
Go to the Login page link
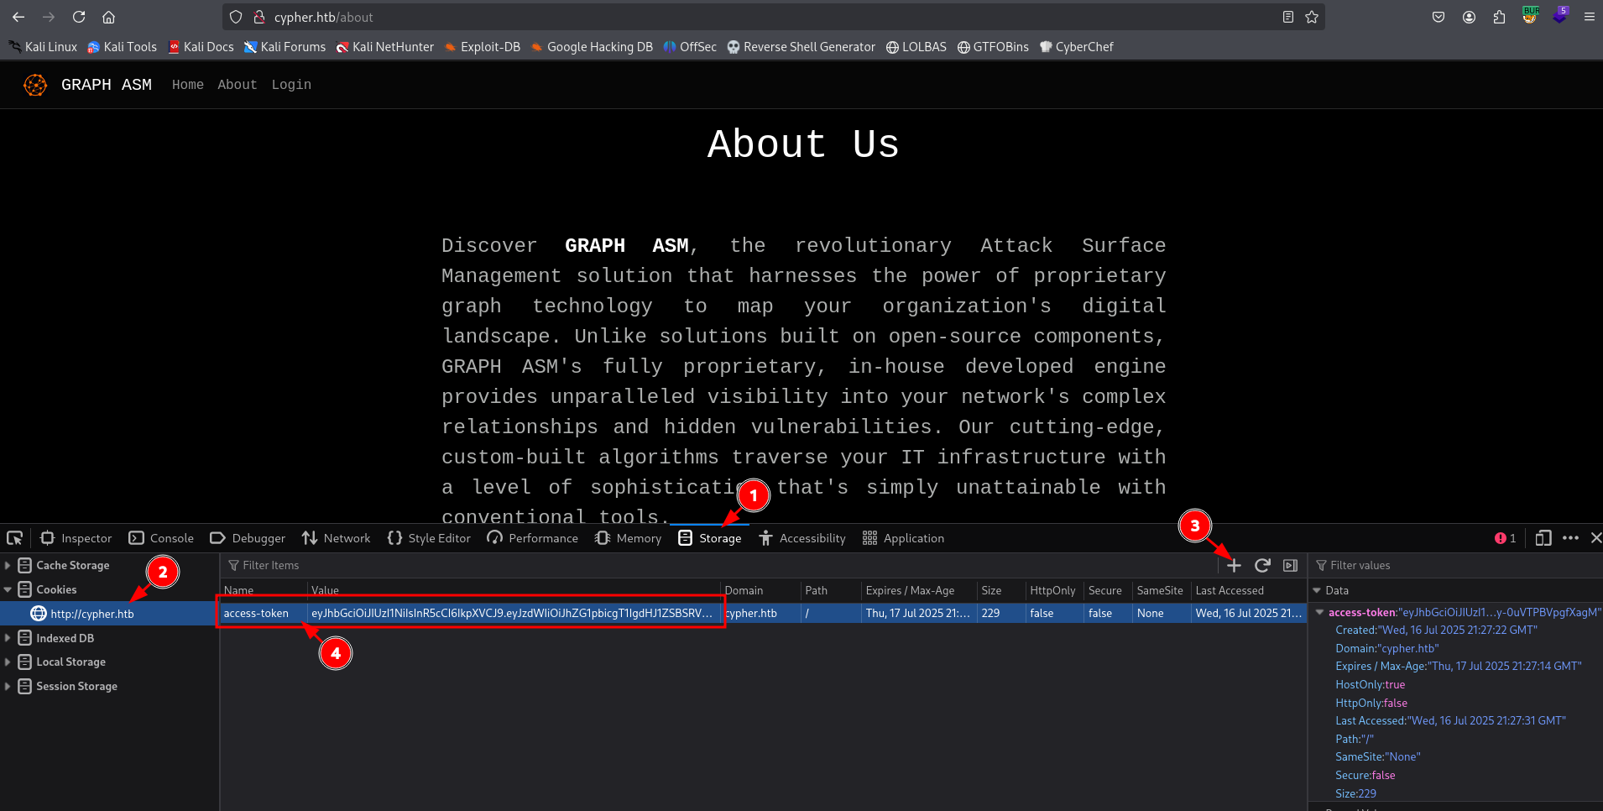pos(291,85)
